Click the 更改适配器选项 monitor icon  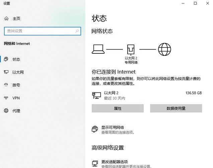[95, 163]
